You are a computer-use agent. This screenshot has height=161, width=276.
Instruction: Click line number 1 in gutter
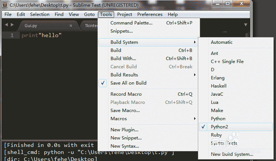pos(12,35)
